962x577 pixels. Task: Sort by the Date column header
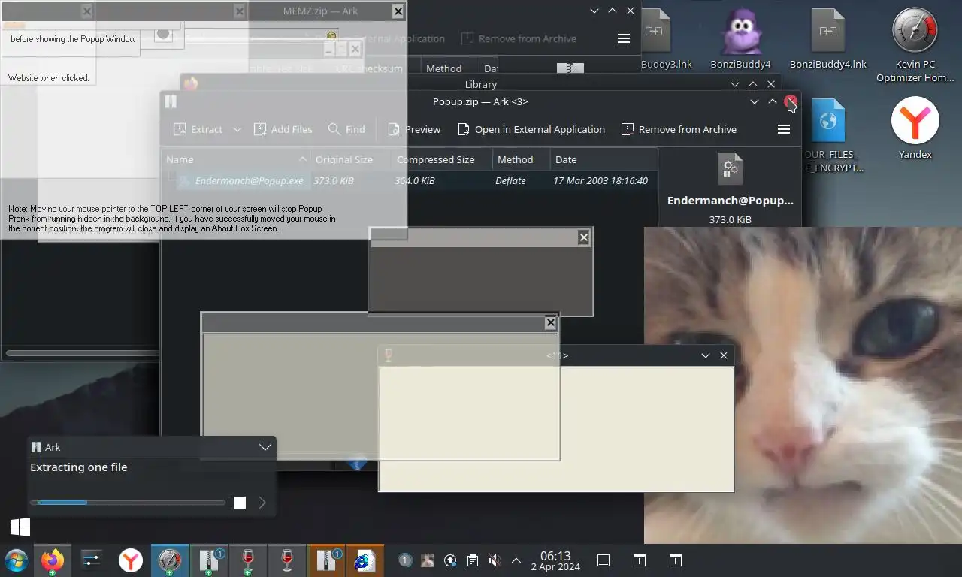tap(604, 159)
